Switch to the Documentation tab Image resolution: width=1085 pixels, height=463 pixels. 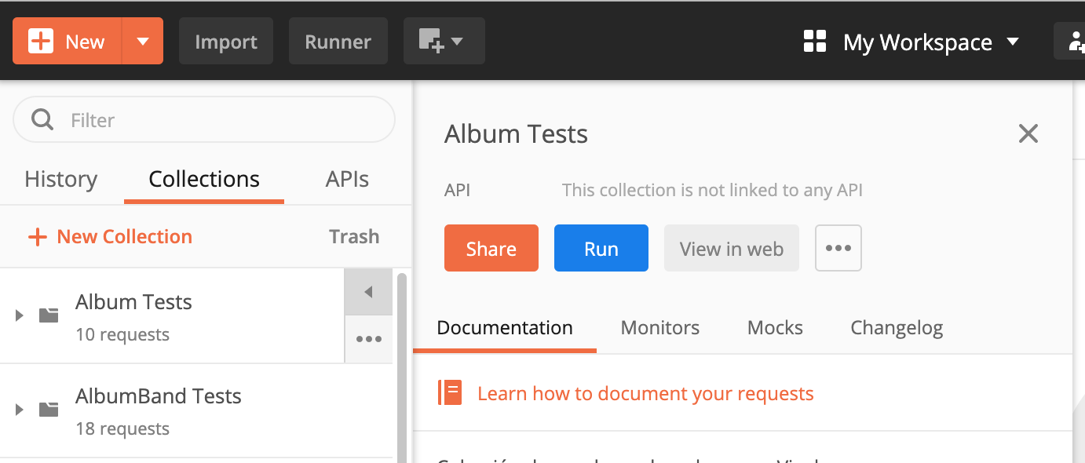(x=505, y=328)
